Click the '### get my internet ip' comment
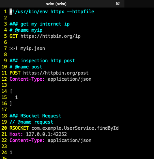Screen dimensions: 154x159 [40, 24]
